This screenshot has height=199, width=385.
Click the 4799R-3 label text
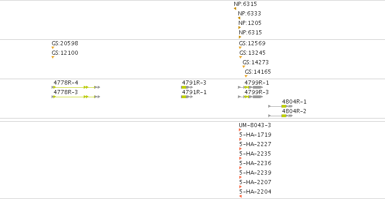coord(257,92)
